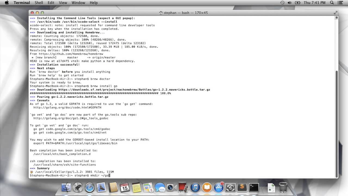Open Calendar icon showing 15
Viewport: 348px width, 196px height.
click(x=125, y=187)
